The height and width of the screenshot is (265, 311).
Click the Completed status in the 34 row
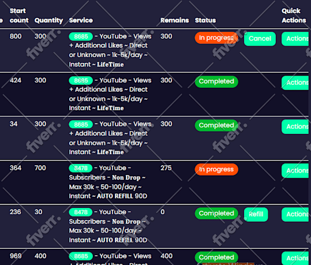216,125
